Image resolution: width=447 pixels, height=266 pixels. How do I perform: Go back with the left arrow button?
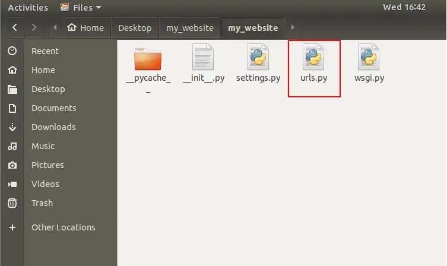click(x=14, y=27)
